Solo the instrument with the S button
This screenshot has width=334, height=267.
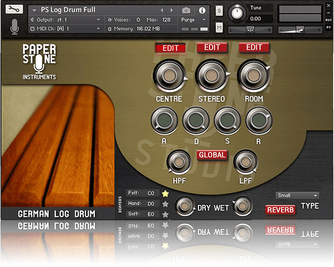coord(219,11)
